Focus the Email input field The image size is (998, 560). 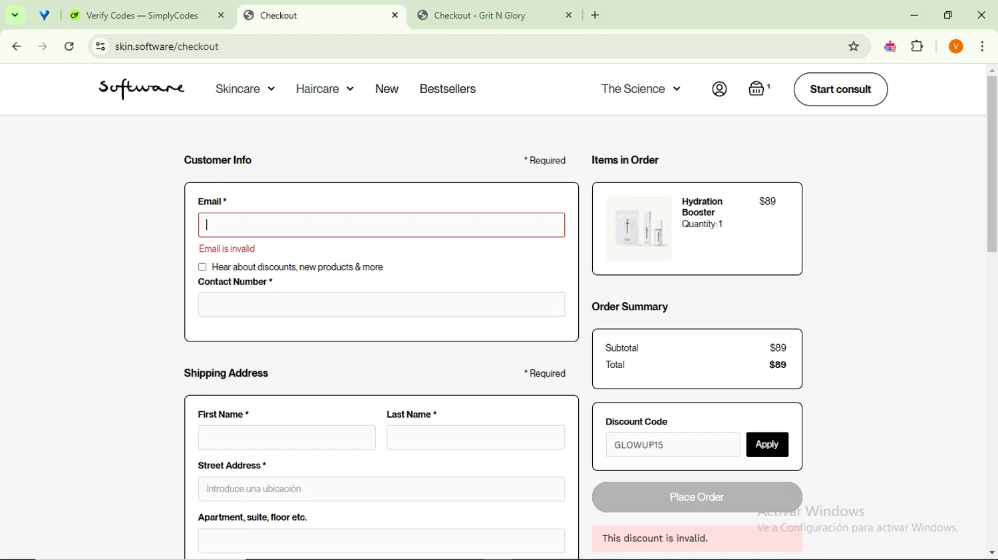(381, 225)
